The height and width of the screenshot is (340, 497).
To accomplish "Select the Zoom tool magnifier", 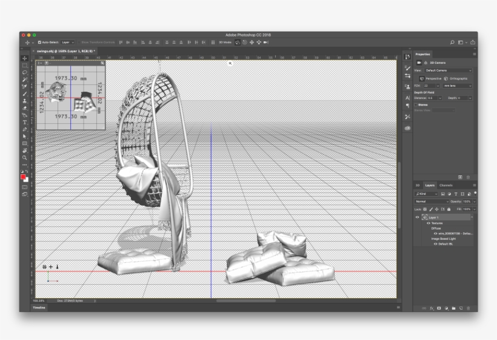I will [25, 157].
